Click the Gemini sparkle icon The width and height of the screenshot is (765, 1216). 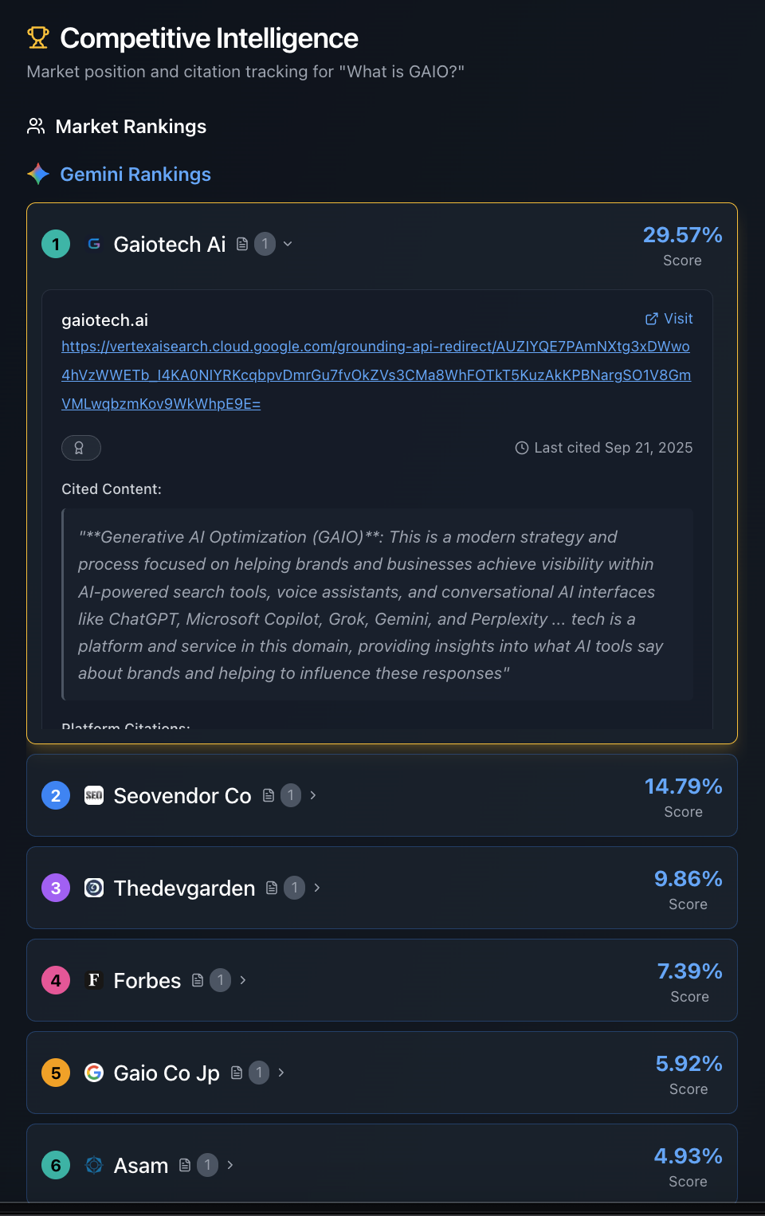click(x=37, y=174)
